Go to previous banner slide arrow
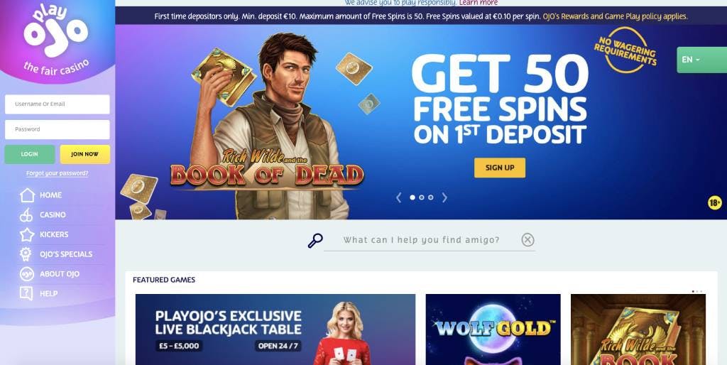 point(399,197)
